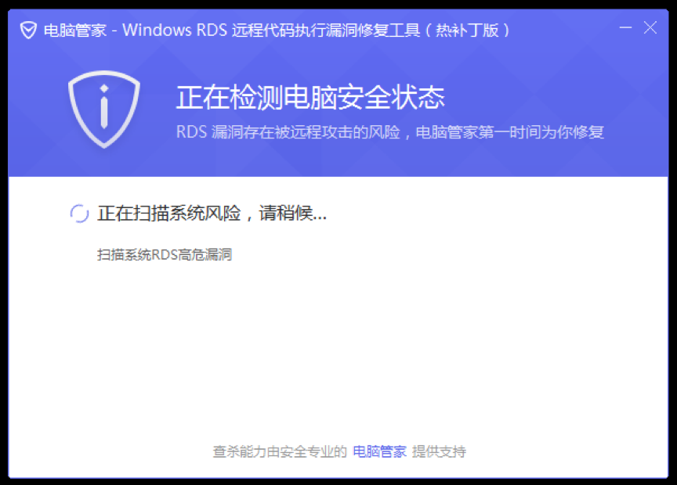
Task: Click the footer text 提供支持
Action: click(x=439, y=451)
